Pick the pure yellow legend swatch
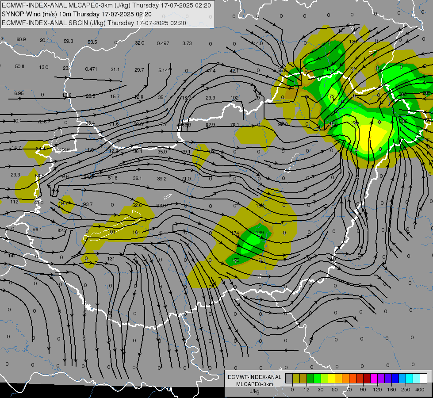Screen dimensions: 433x398 (332, 378)
